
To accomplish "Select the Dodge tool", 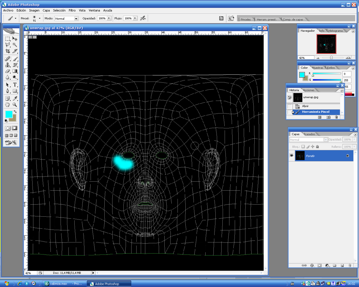I will point(15,77).
